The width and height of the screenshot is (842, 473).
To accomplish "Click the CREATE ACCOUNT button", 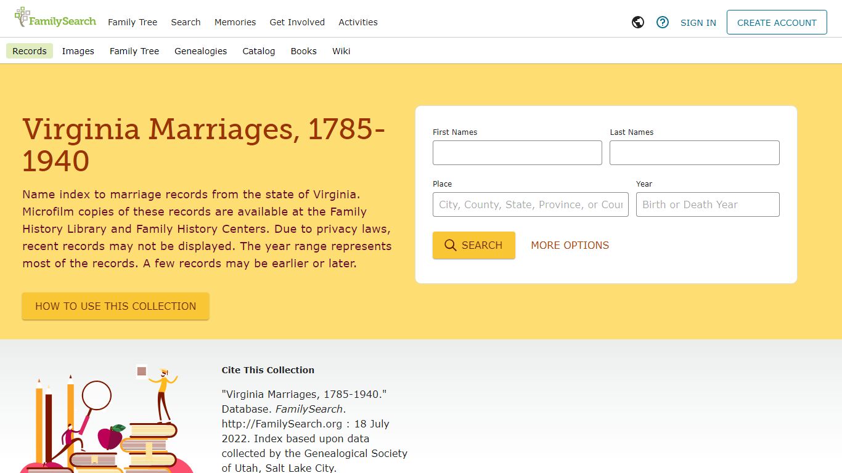I will (x=777, y=22).
